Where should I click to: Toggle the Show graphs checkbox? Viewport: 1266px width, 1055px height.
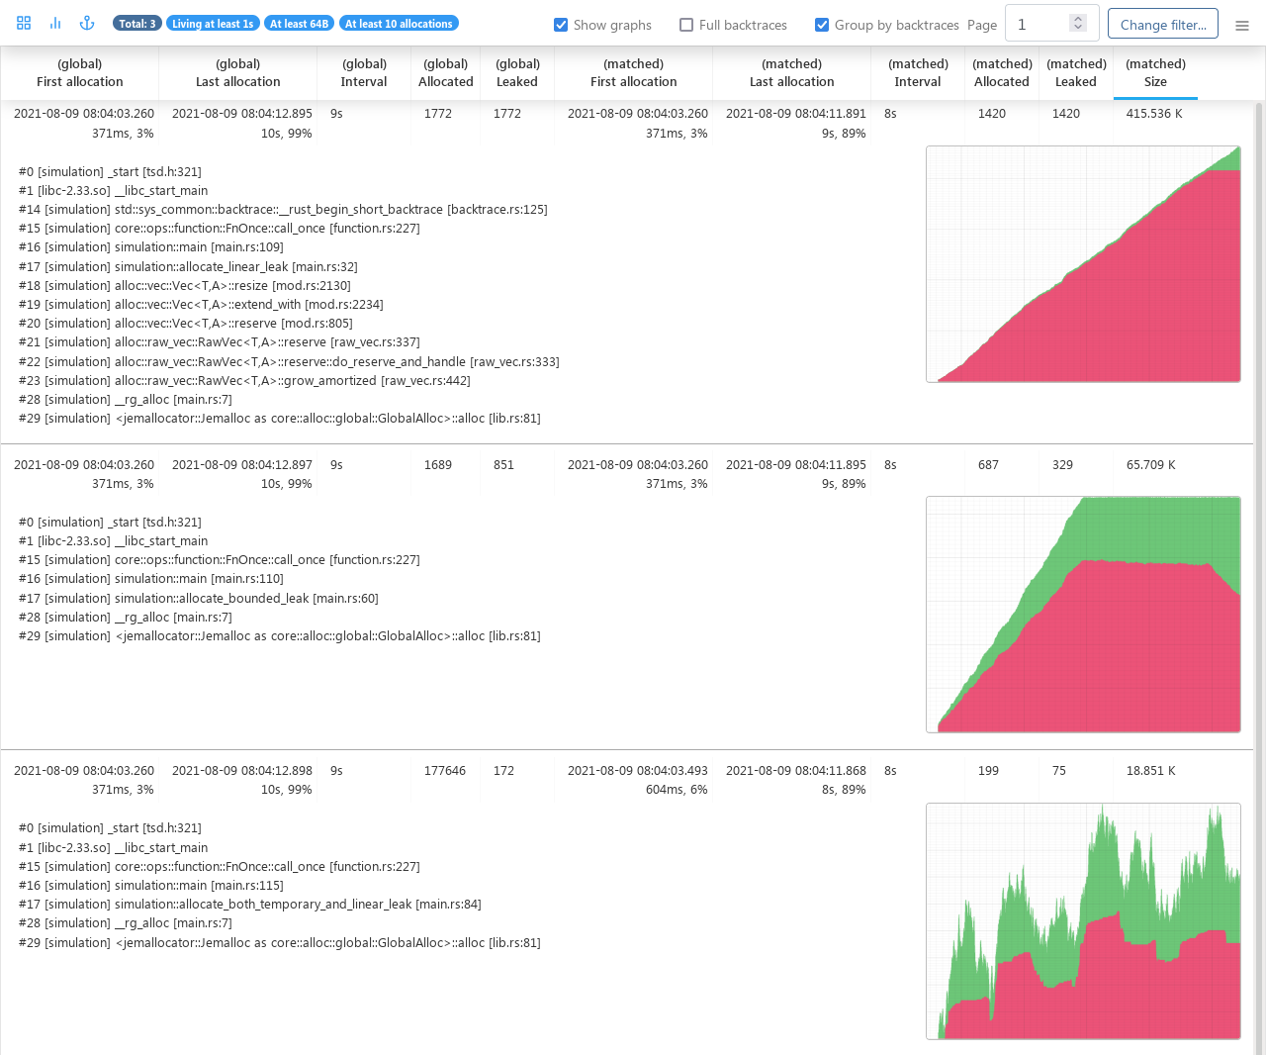[561, 25]
